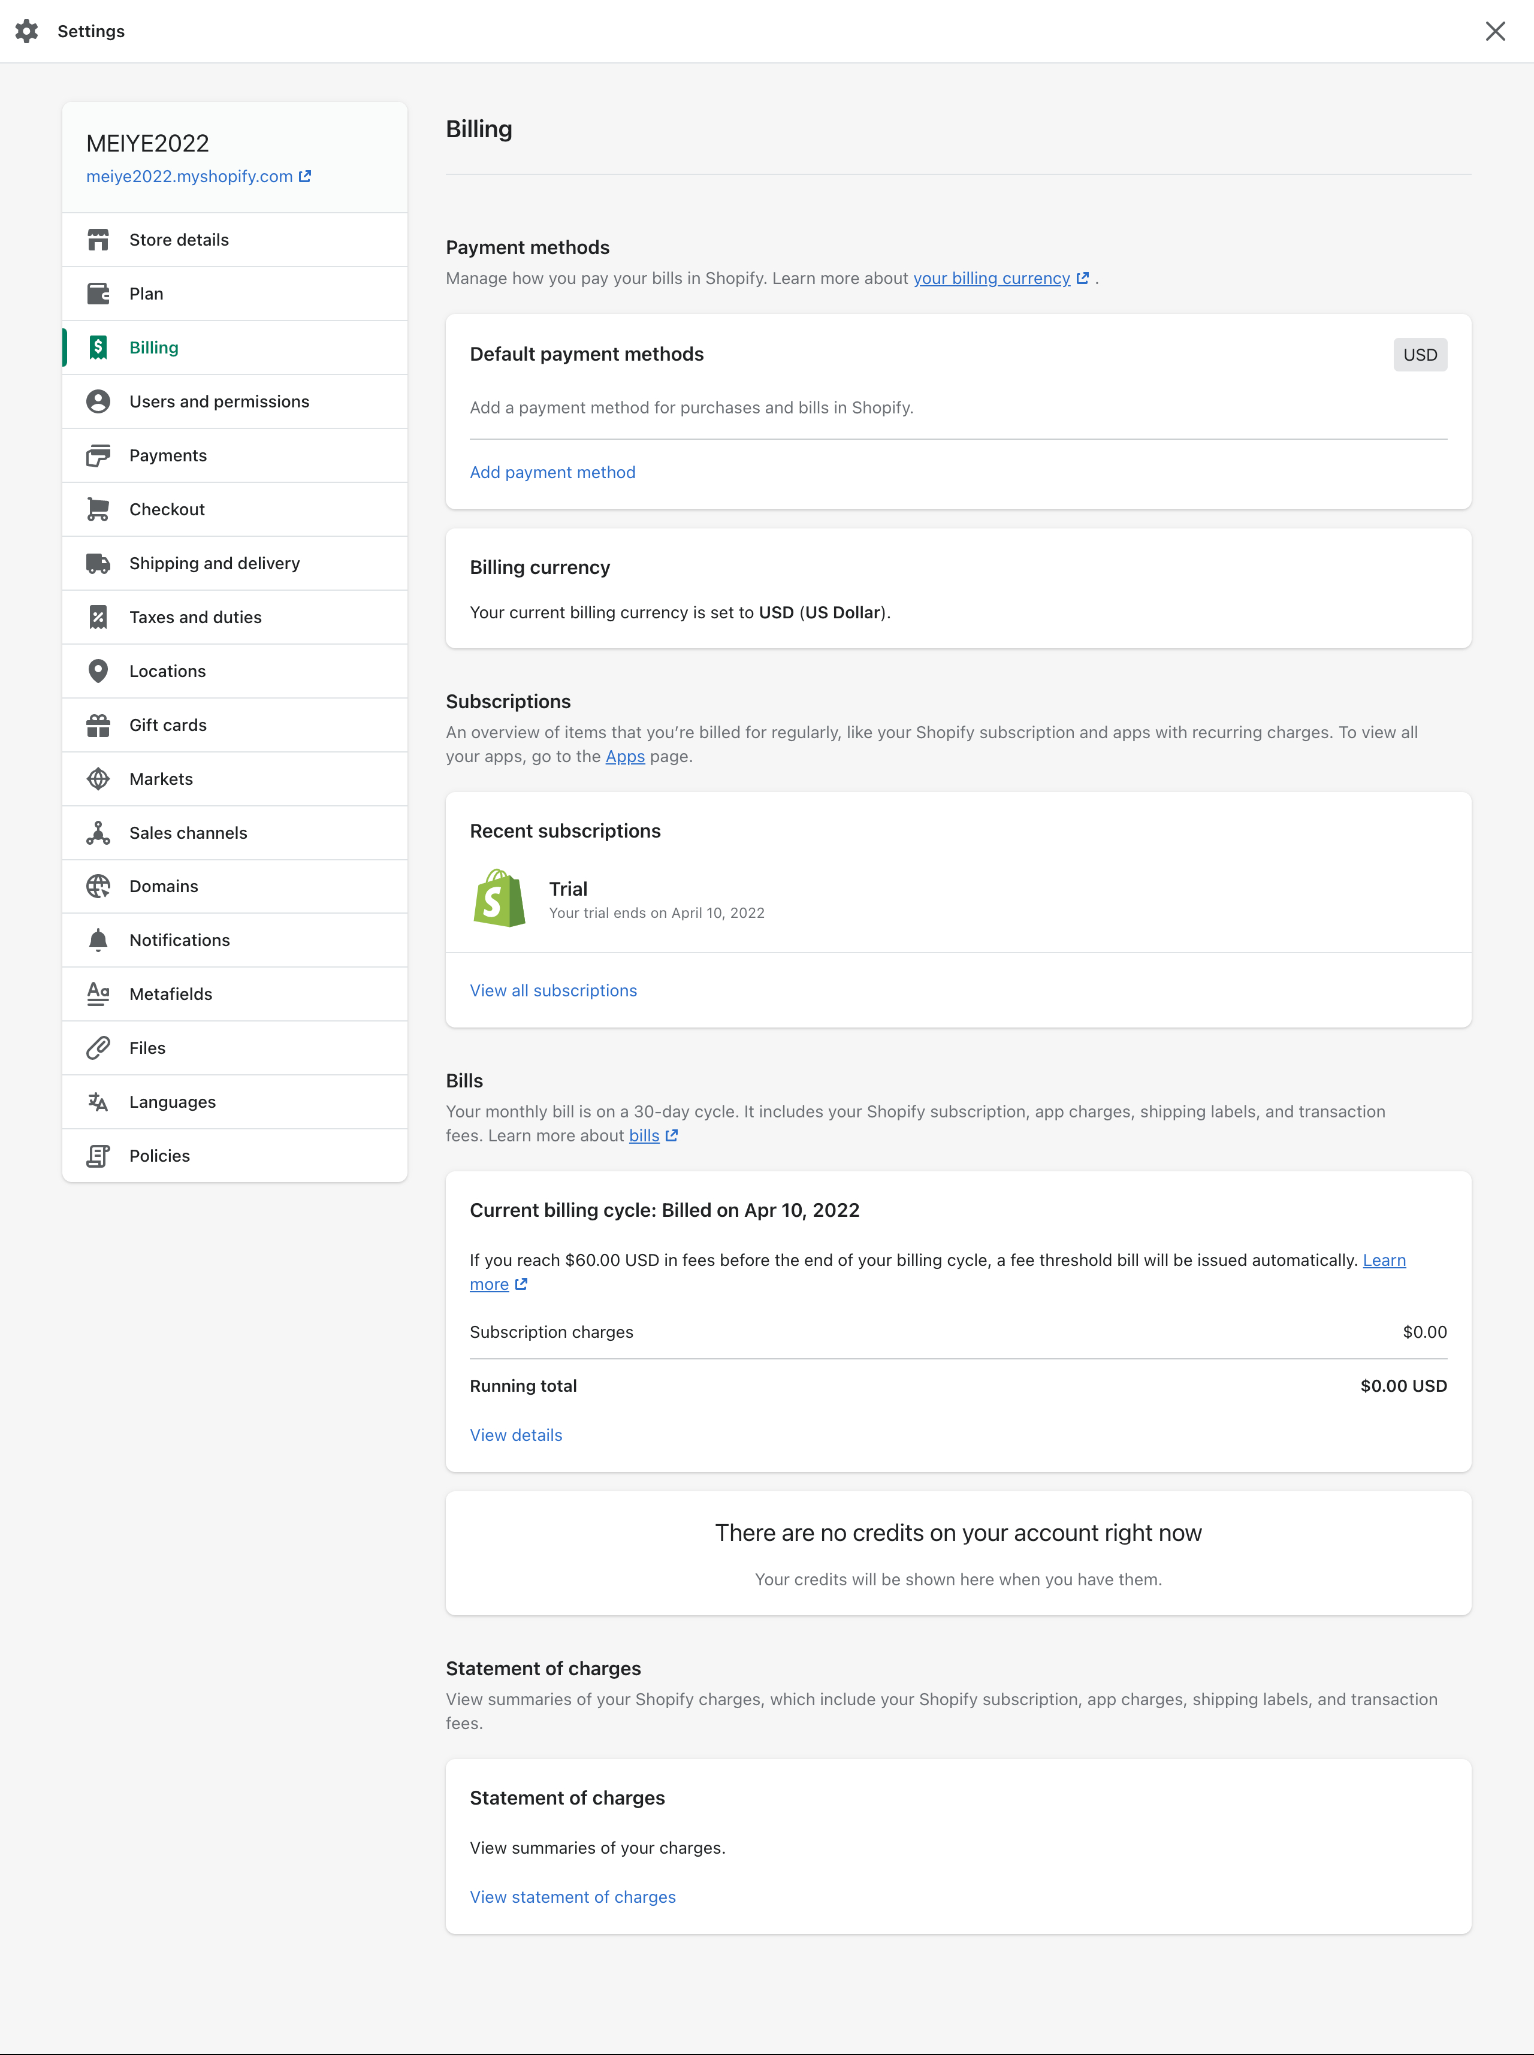The image size is (1534, 2055).
Task: Click View details under Running total
Action: pyautogui.click(x=517, y=1435)
